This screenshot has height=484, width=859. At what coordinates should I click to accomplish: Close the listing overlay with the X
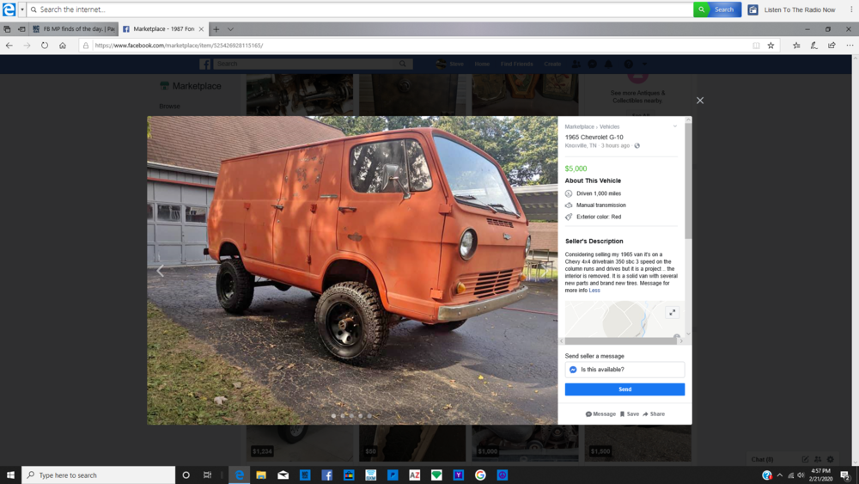(x=699, y=101)
